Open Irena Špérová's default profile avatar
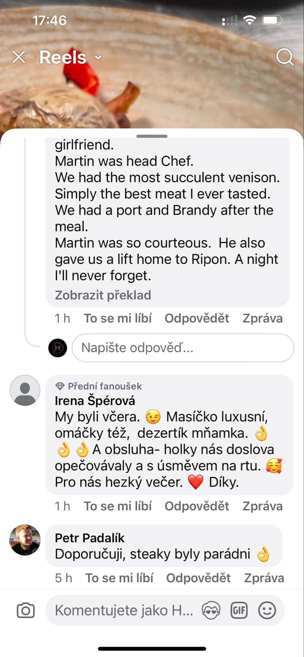The width and height of the screenshot is (304, 657). 25,390
